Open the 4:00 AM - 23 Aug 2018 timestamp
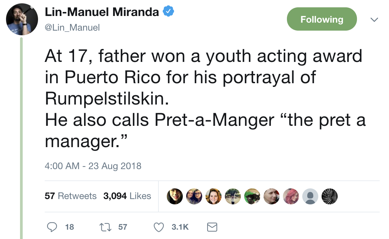This screenshot has height=239, width=389. pyautogui.click(x=93, y=166)
